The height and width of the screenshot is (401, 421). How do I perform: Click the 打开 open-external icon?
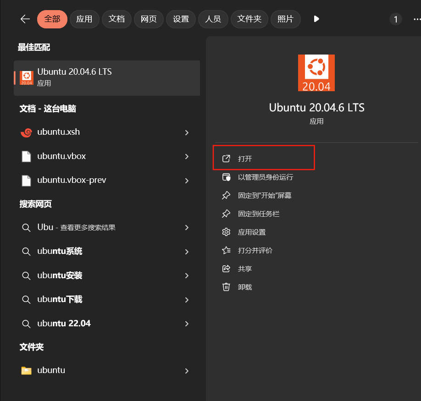tap(226, 159)
